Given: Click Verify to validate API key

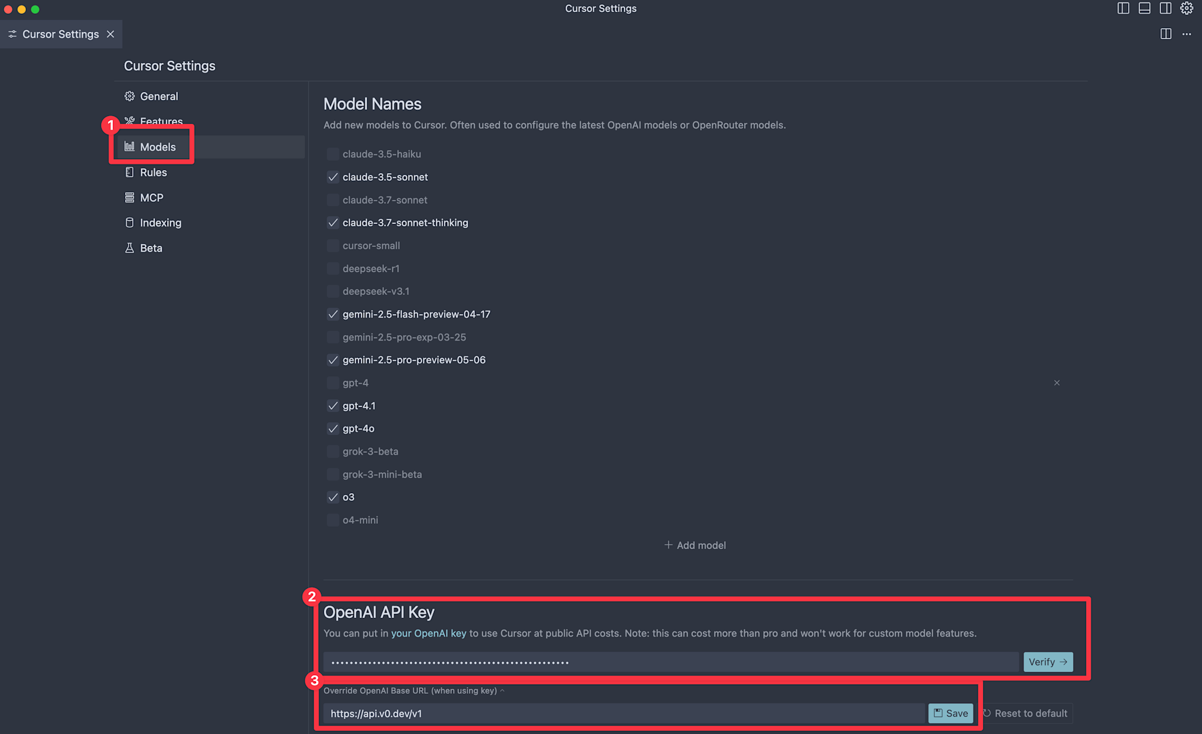Looking at the screenshot, I should [x=1048, y=662].
